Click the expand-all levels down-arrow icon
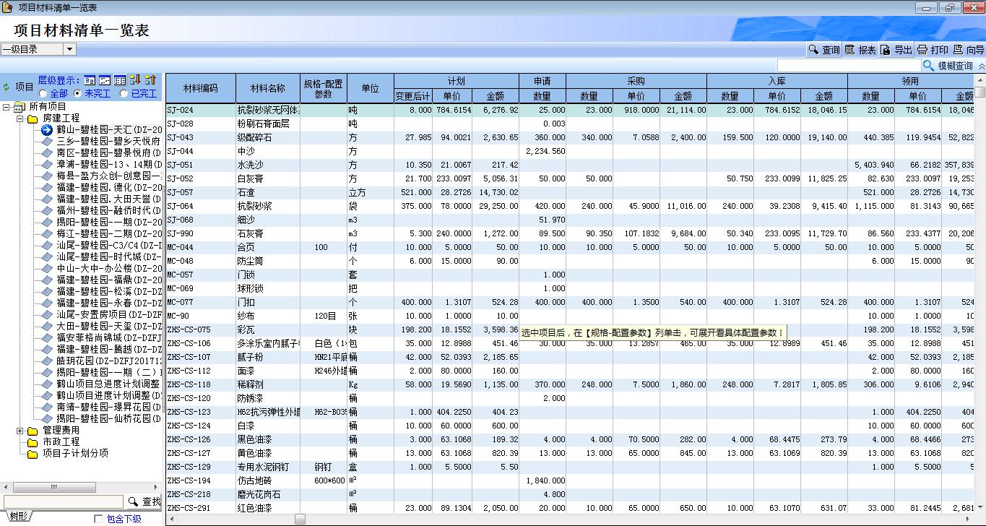Image resolution: width=986 pixels, height=526 pixels. point(135,80)
